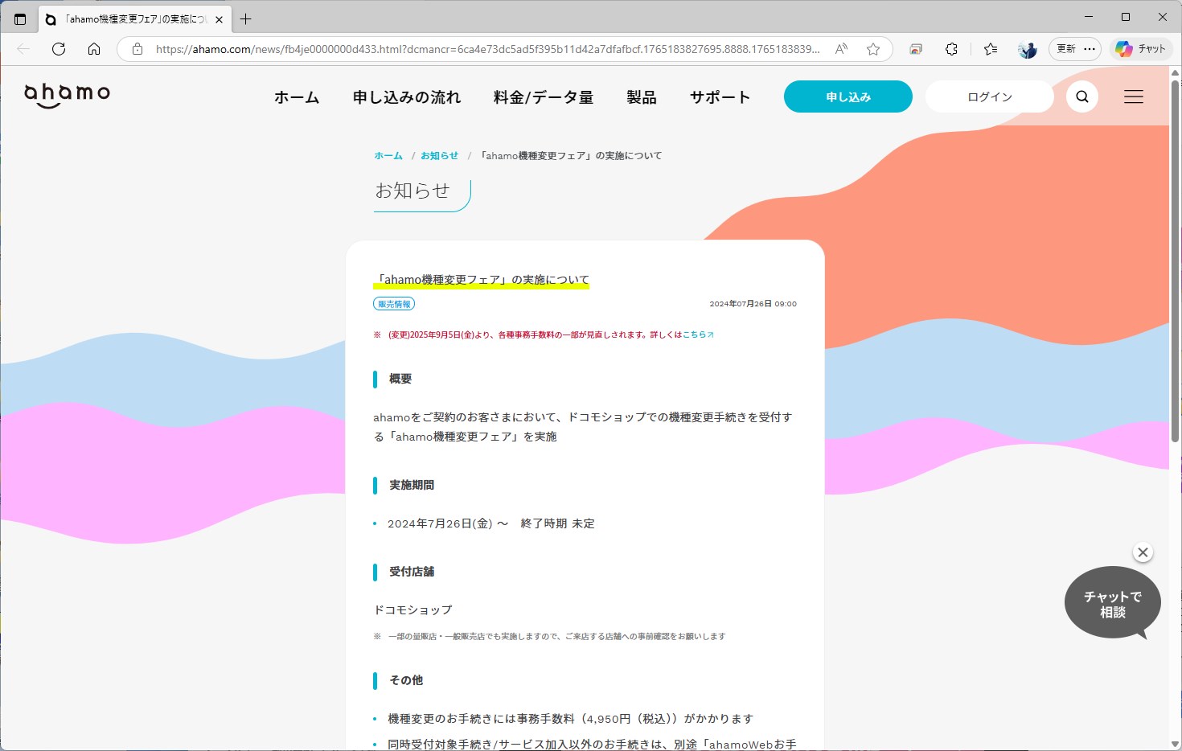Open the こちら link about fee changes

click(x=696, y=334)
